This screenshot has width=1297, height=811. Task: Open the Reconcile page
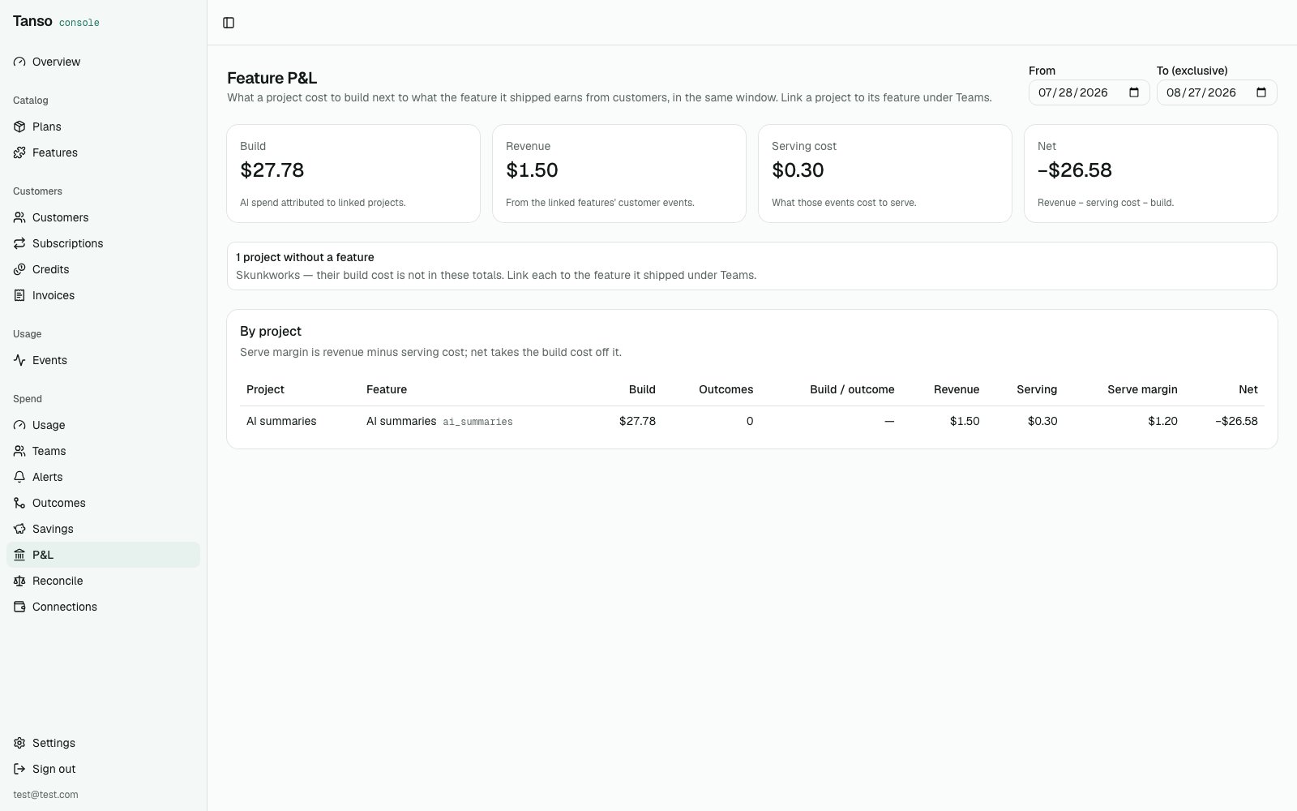click(x=103, y=581)
